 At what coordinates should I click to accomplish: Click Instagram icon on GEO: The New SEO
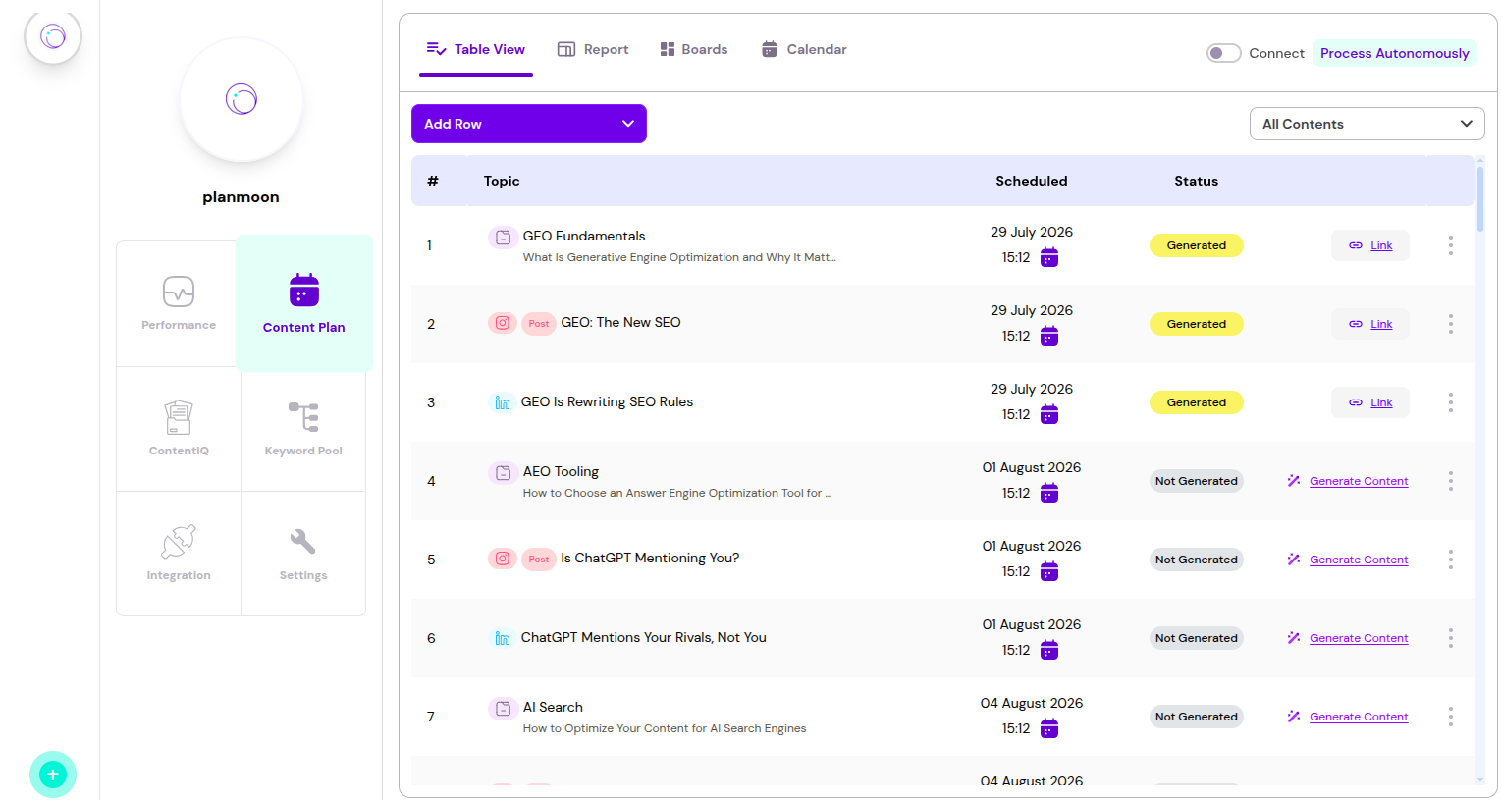click(x=503, y=323)
